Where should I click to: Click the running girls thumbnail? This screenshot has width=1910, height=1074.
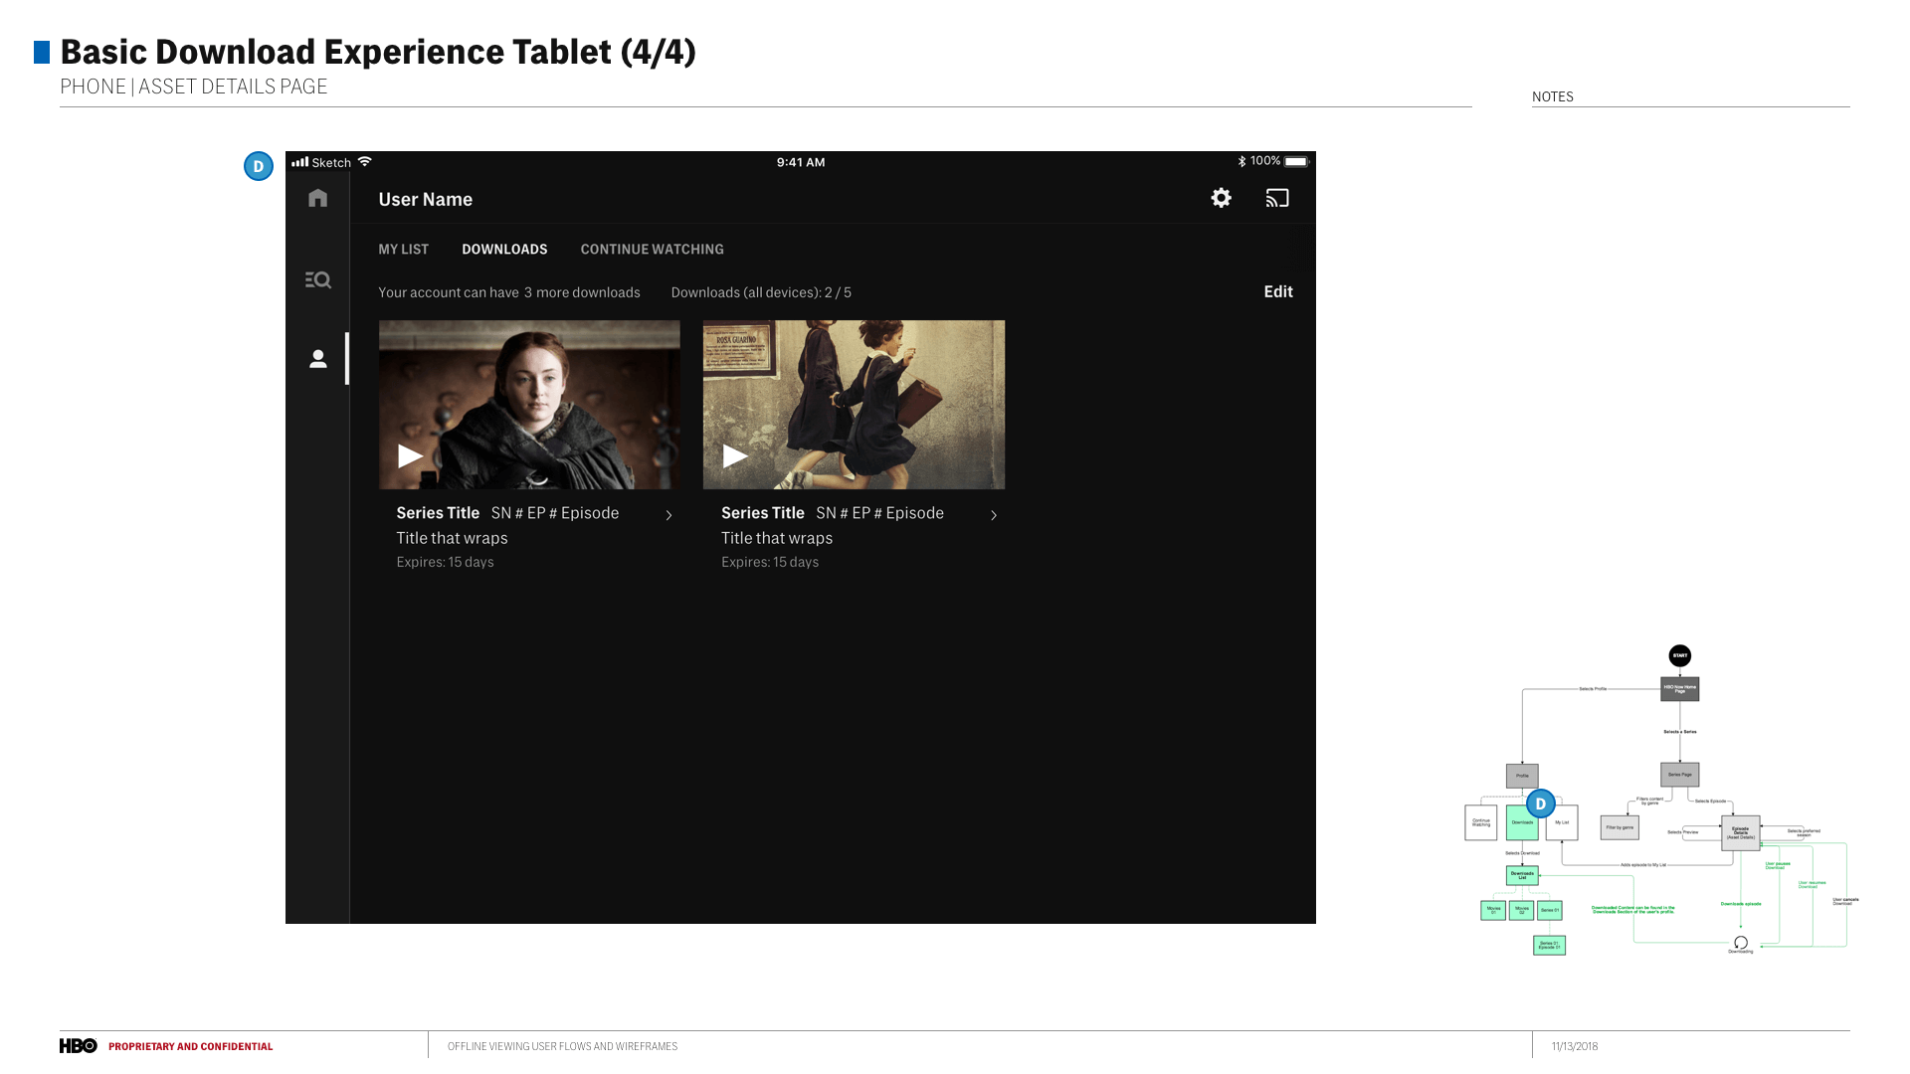pyautogui.click(x=854, y=405)
